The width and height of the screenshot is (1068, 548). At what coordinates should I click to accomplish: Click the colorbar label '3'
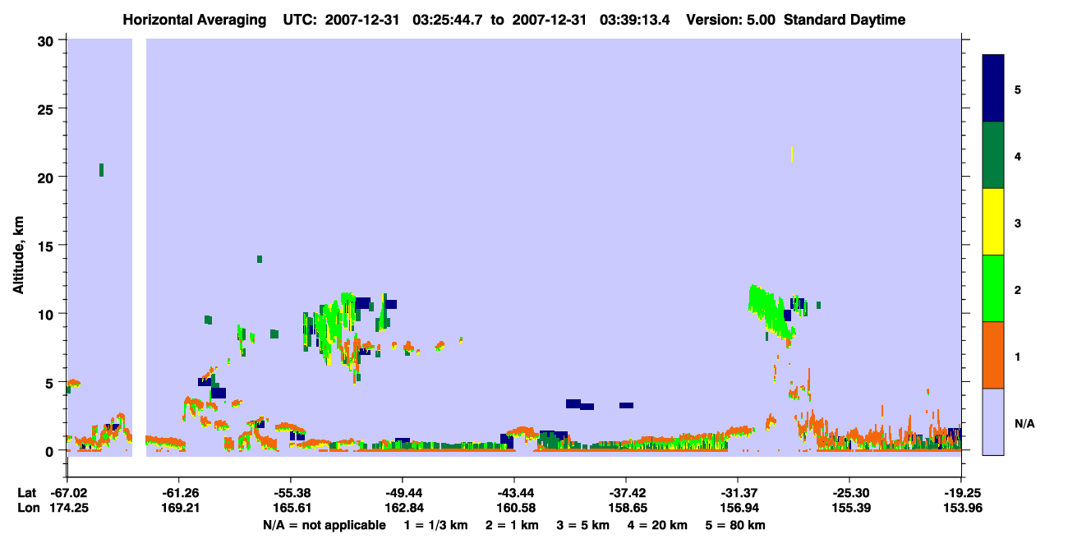click(1017, 223)
